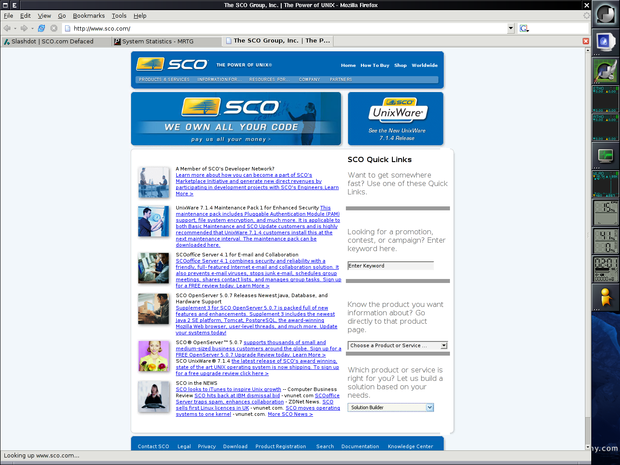The height and width of the screenshot is (465, 620).
Task: Close the current tab with red X
Action: point(586,41)
